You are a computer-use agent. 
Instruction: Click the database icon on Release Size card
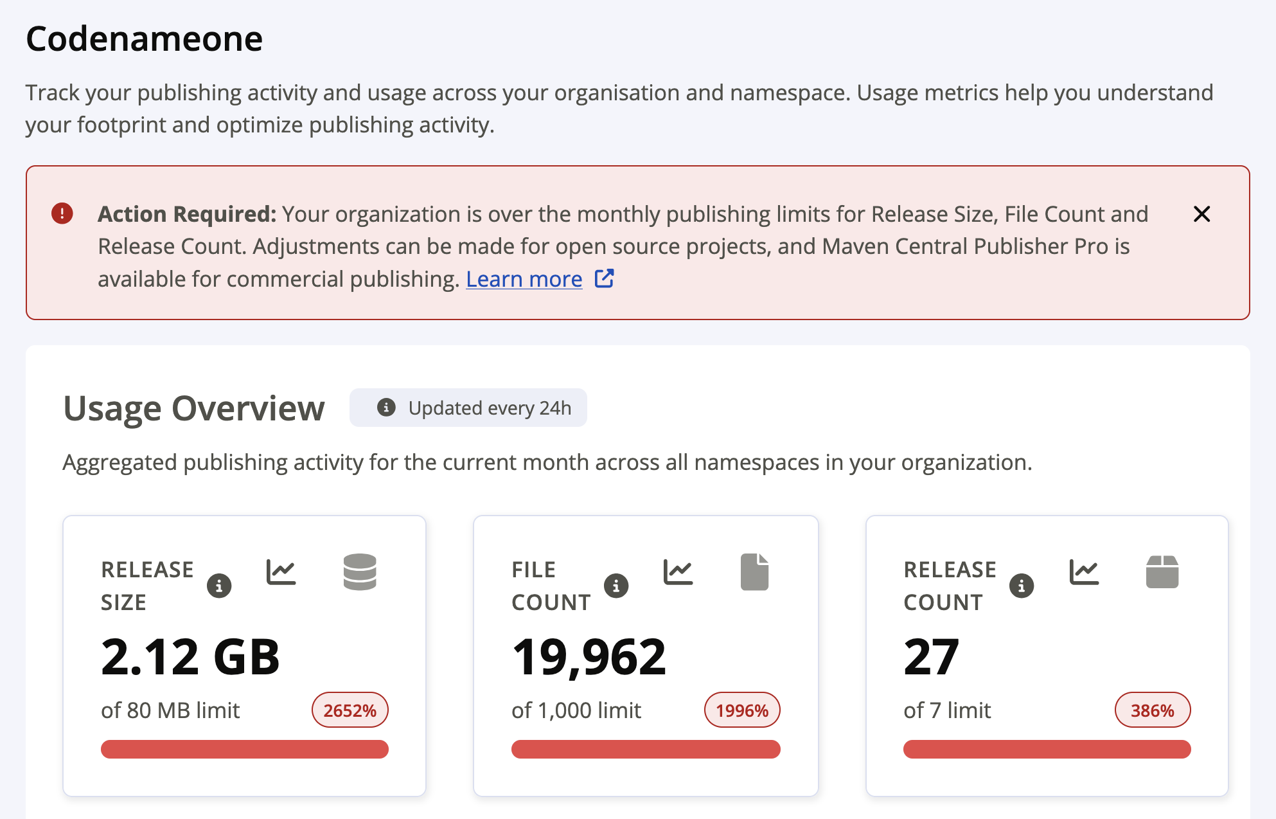360,571
